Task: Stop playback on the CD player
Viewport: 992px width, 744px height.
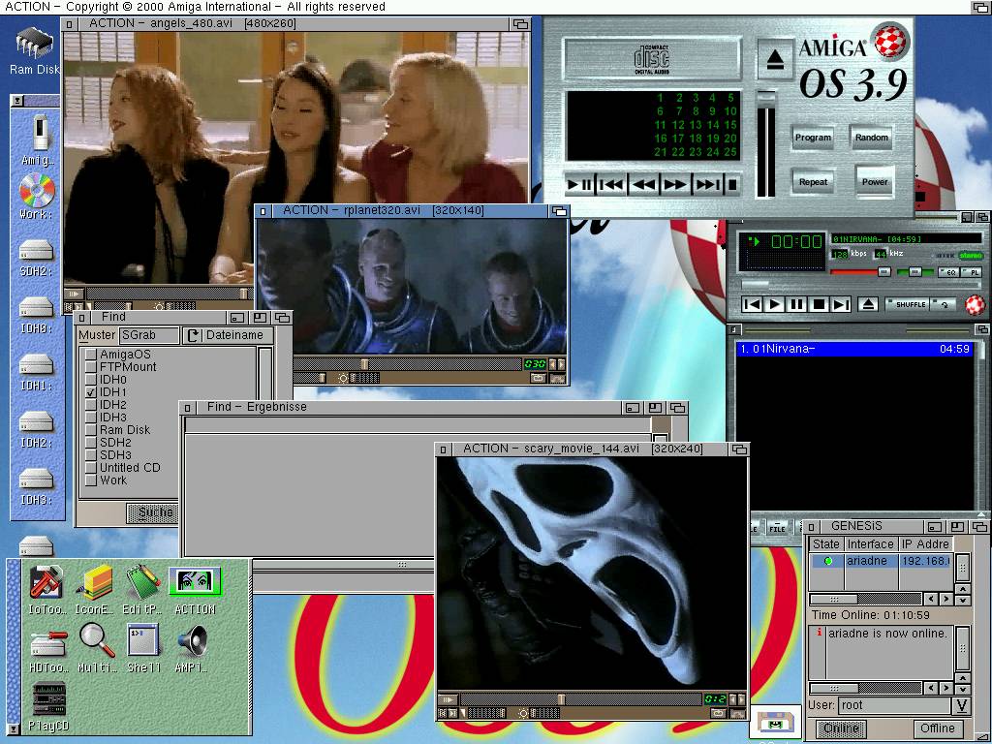Action: pyautogui.click(x=732, y=185)
